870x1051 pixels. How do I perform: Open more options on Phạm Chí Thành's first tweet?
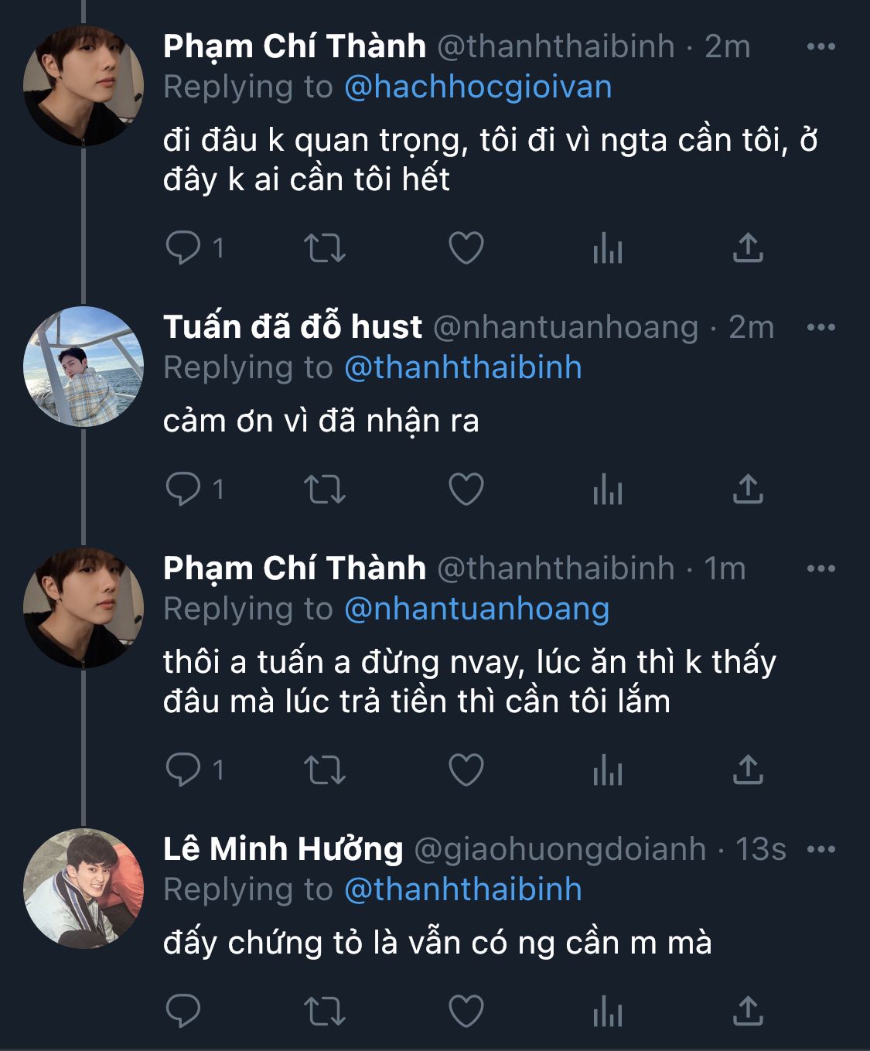pos(821,46)
